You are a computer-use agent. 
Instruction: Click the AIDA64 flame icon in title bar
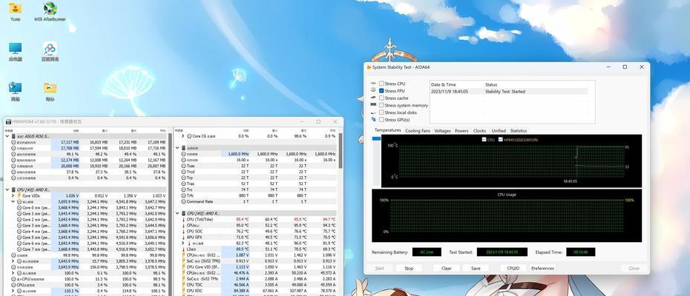369,67
